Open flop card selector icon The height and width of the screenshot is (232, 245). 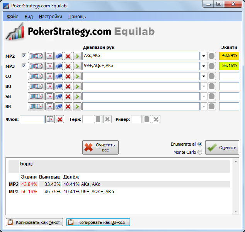50,119
